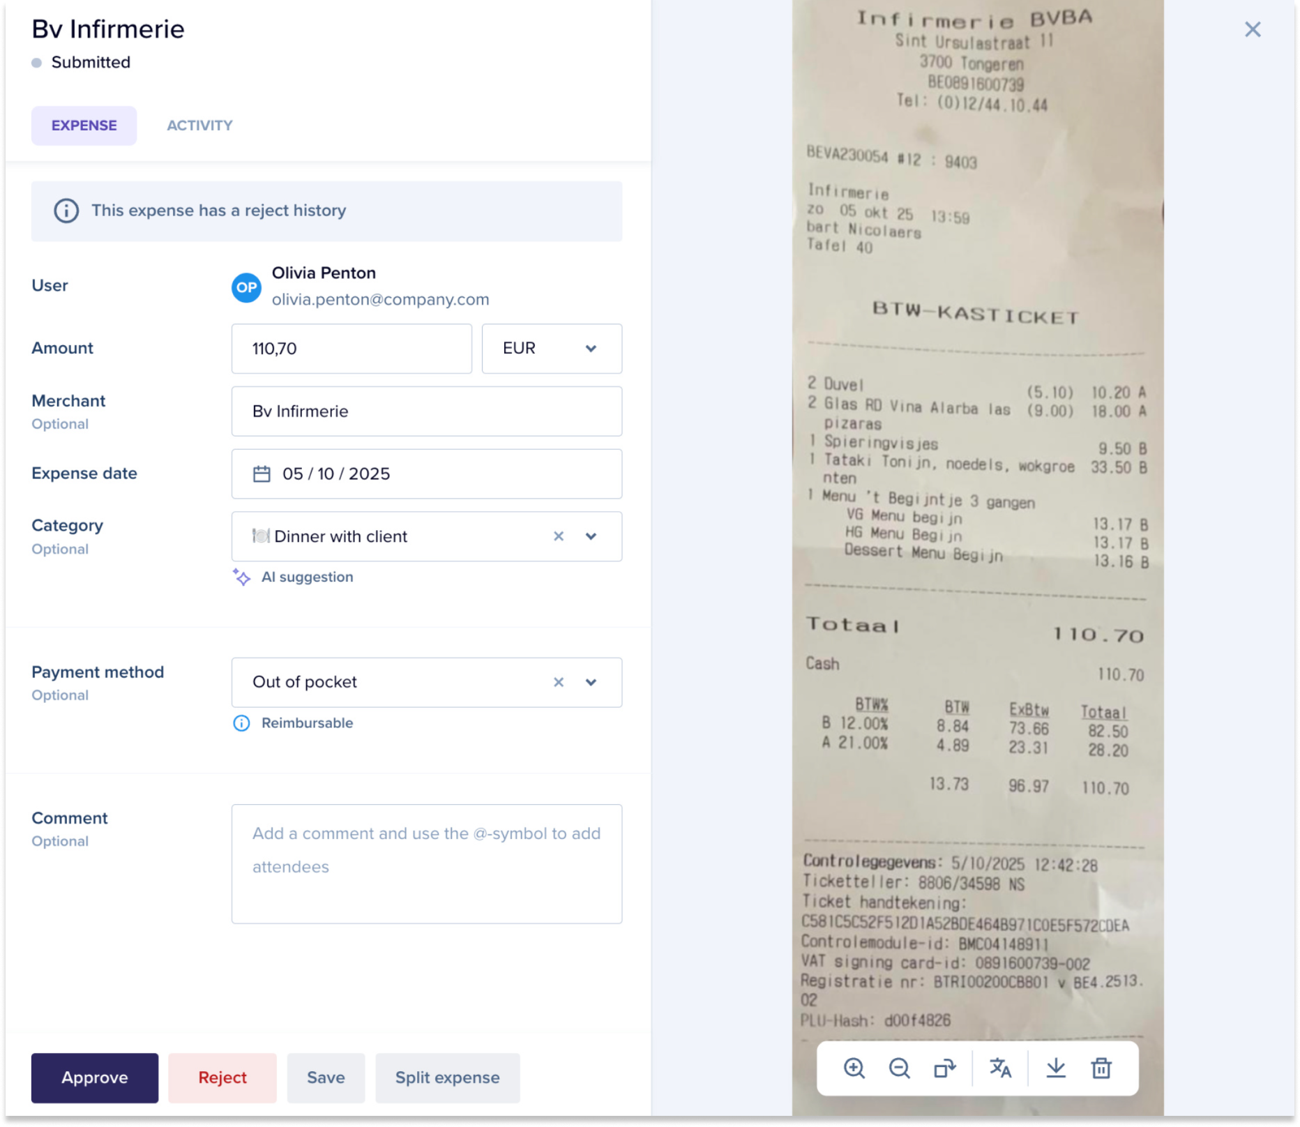Close the expense detail panel
This screenshot has height=1127, width=1300.
pos(1253,29)
